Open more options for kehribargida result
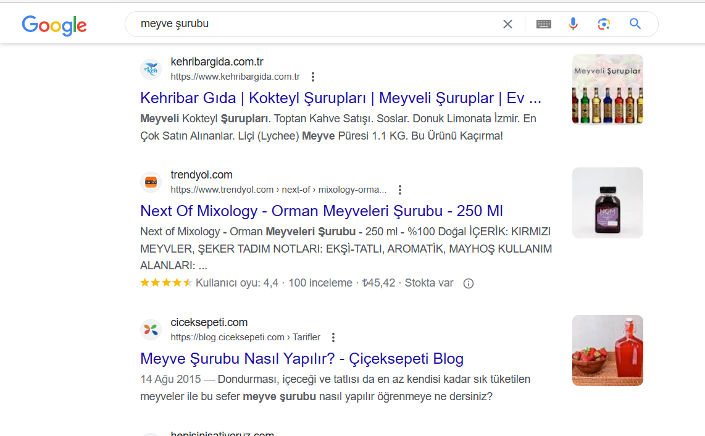The height and width of the screenshot is (436, 705). click(313, 77)
